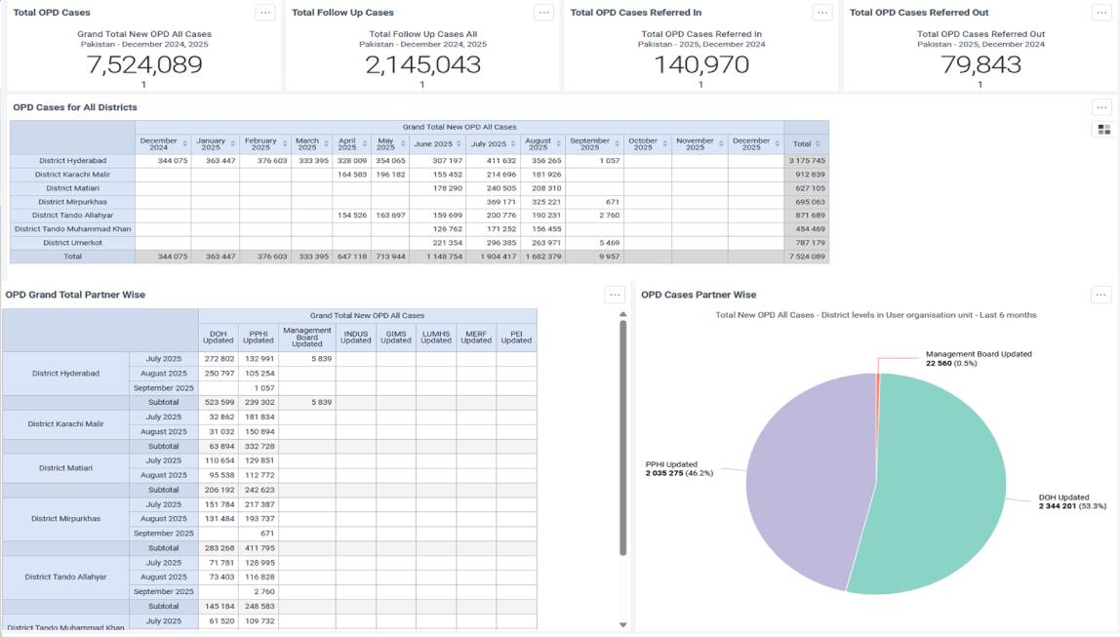1120x638 pixels.
Task: Sort districts table by the Total column
Action: tap(819, 143)
